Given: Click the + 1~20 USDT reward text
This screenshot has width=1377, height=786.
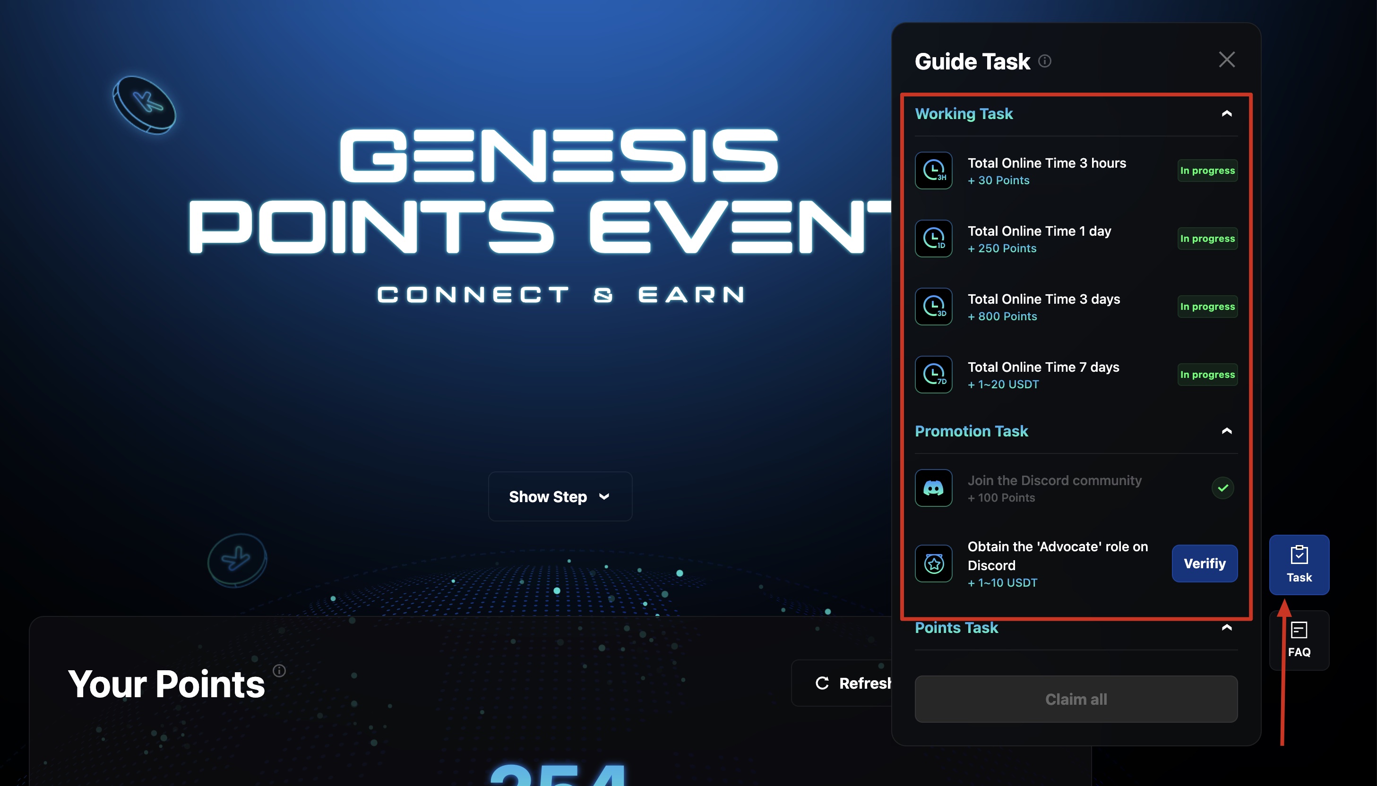Looking at the screenshot, I should pos(1003,384).
